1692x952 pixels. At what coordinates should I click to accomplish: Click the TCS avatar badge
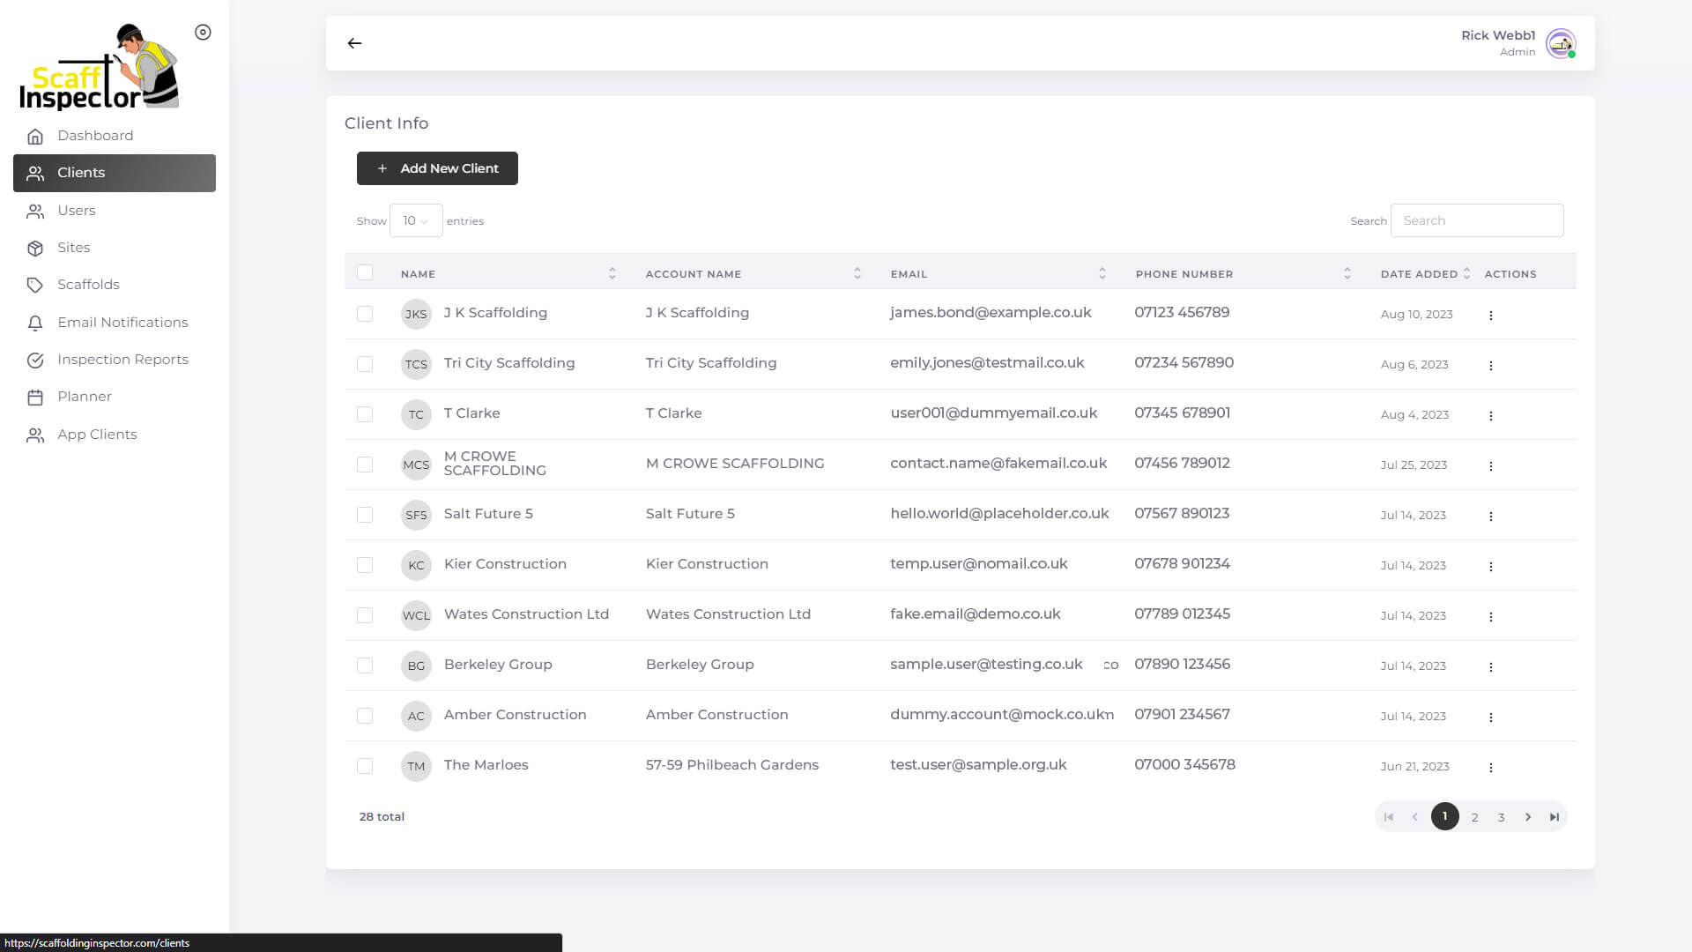point(416,364)
